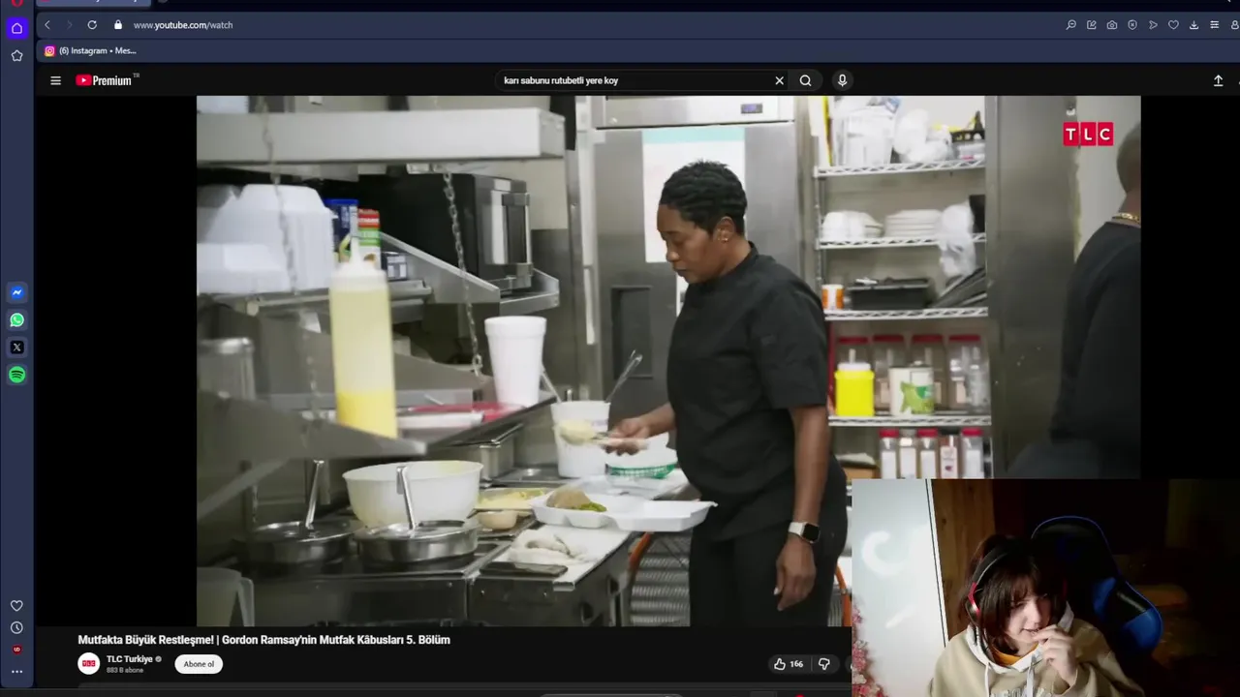Click the video player to pause
1240x697 pixels.
pyautogui.click(x=668, y=360)
